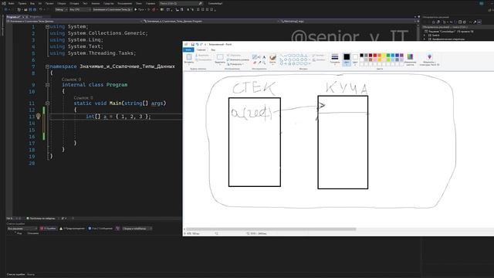Click Undo icon in Visual Studio toolbar
The height and width of the screenshot is (278, 494).
(x=40, y=9)
